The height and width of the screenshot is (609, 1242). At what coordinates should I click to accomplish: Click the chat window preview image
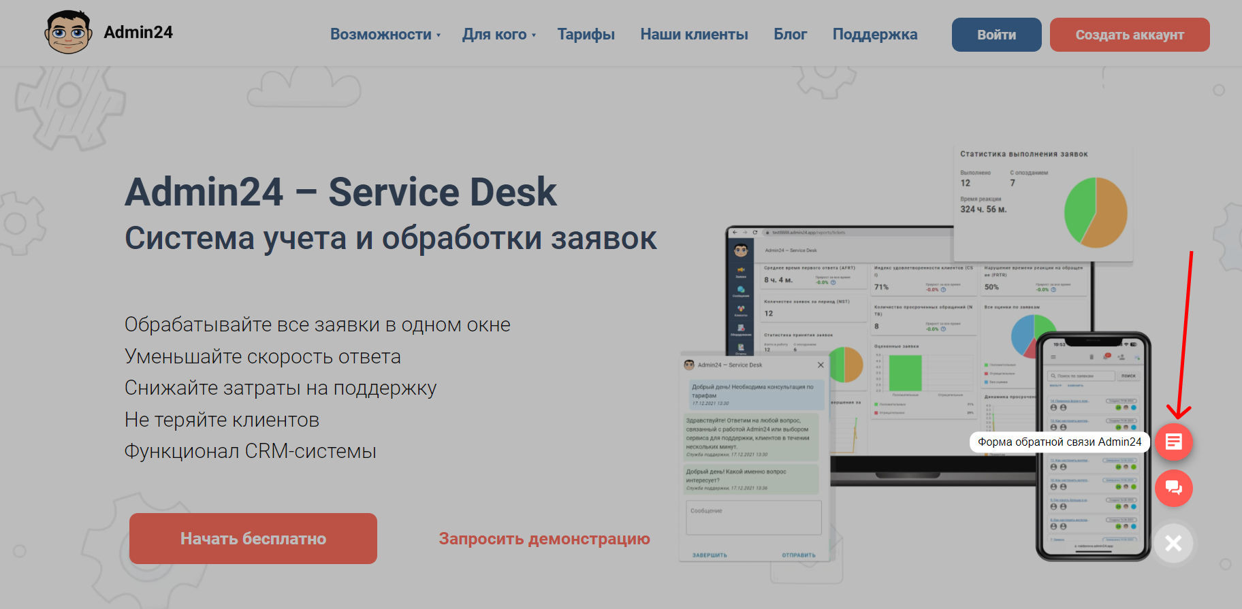pos(754,457)
